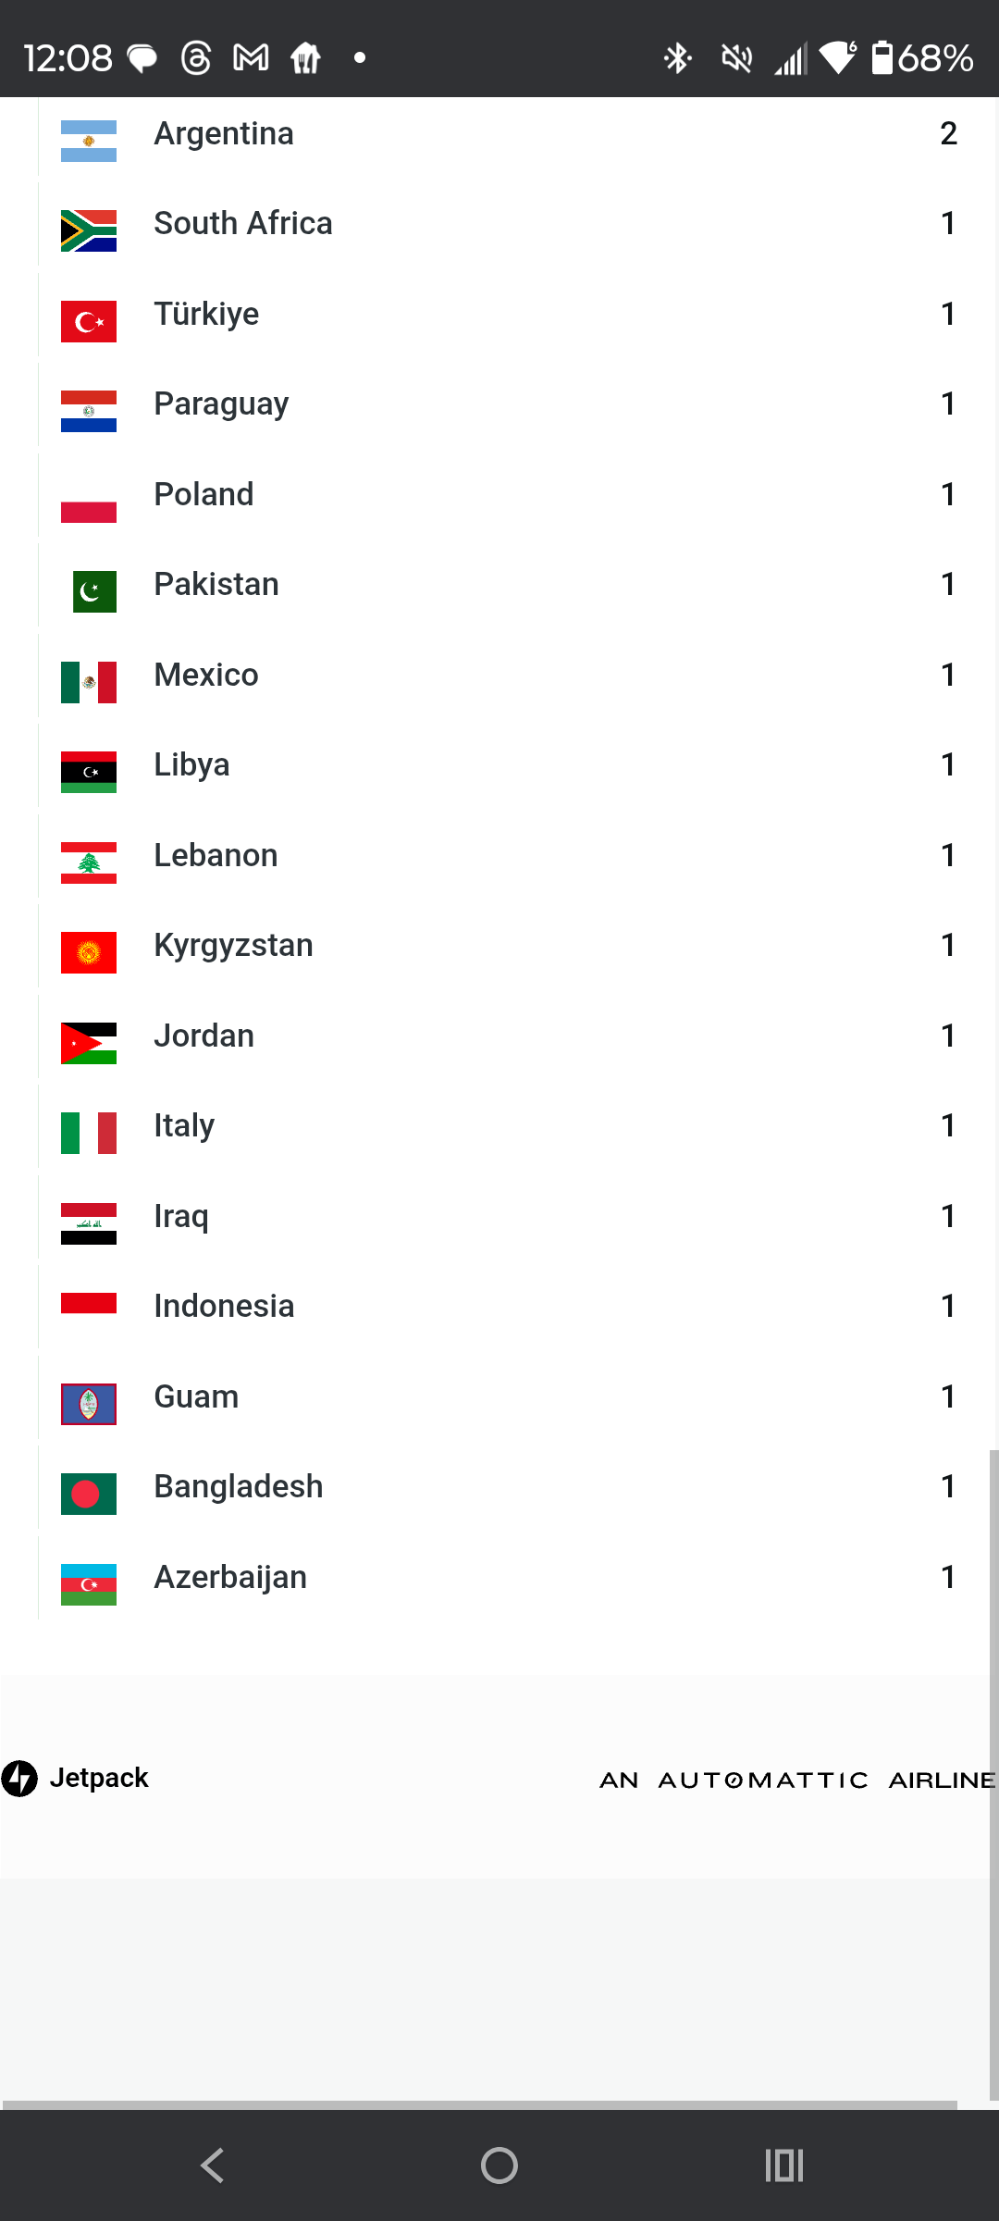The image size is (999, 2221).
Task: Tap the Guam flag icon
Action: (89, 1404)
